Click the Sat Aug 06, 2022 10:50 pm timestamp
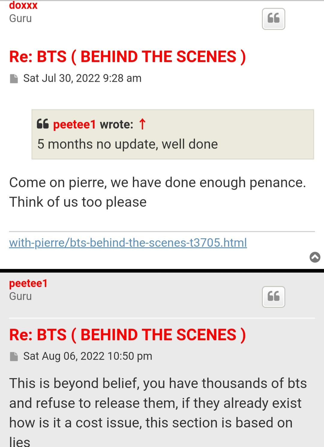This screenshot has width=324, height=447. [88, 356]
